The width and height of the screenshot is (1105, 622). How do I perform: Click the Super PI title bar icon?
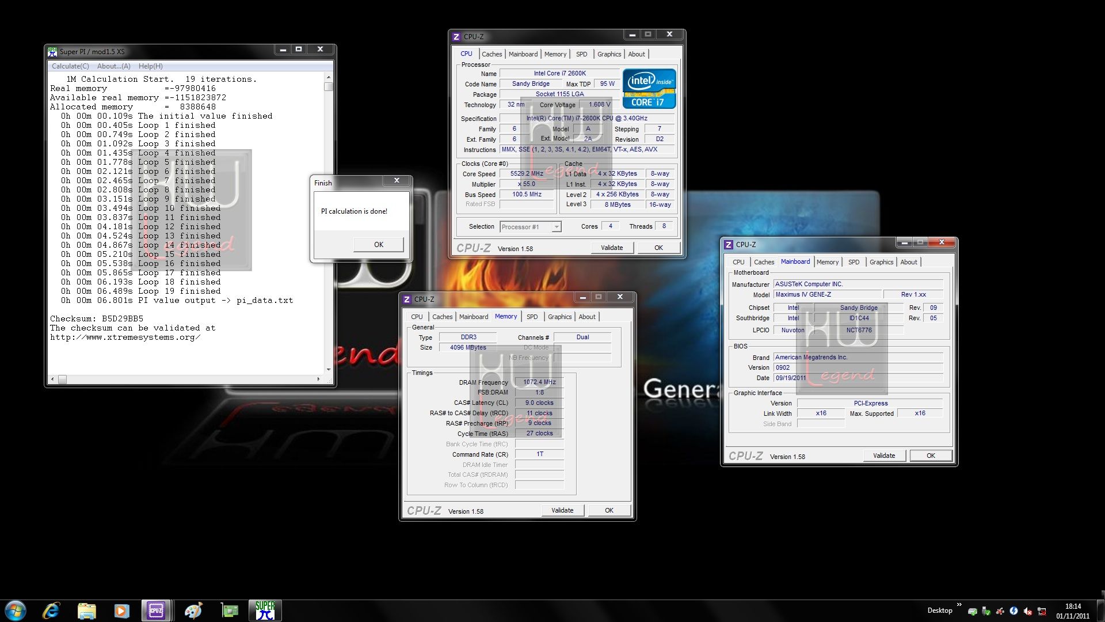tap(53, 51)
